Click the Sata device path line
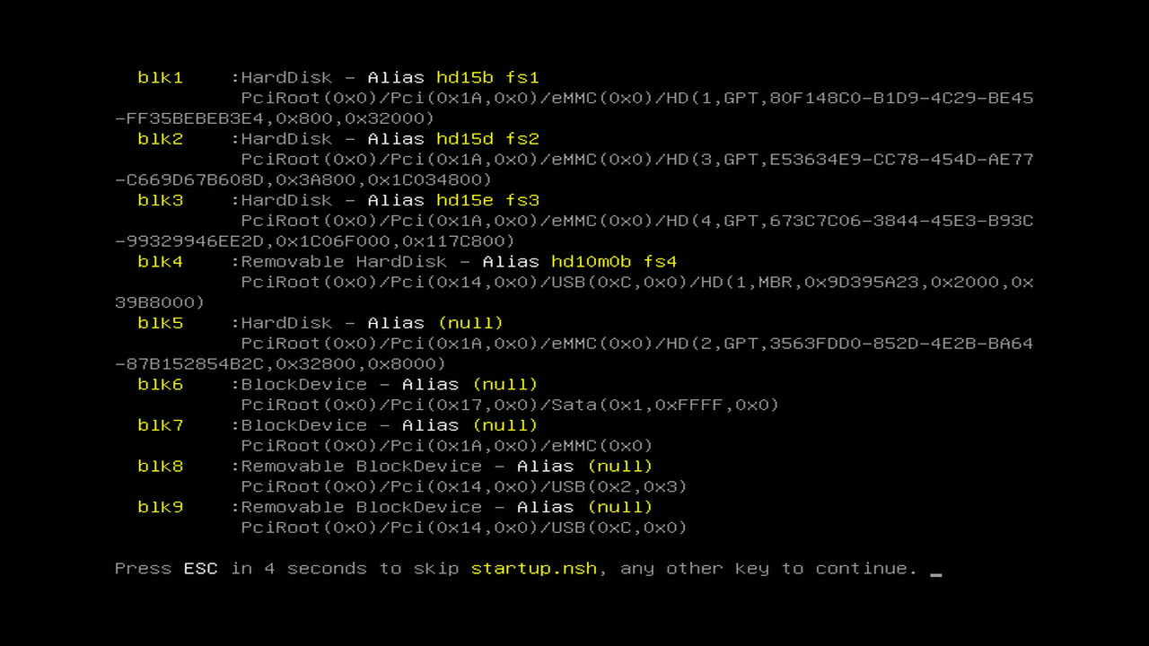The height and width of the screenshot is (646, 1149). (510, 405)
